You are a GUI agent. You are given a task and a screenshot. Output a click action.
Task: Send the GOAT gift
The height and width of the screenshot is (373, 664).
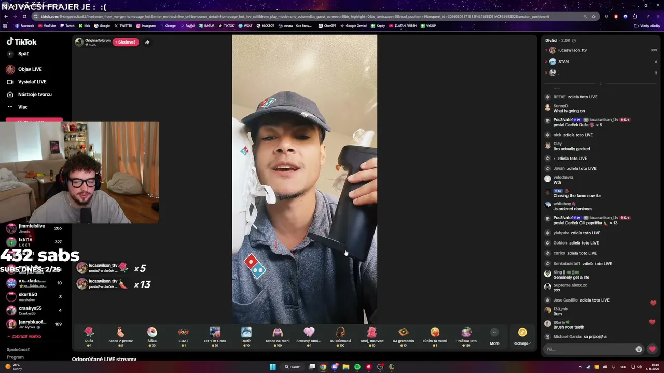point(184,336)
